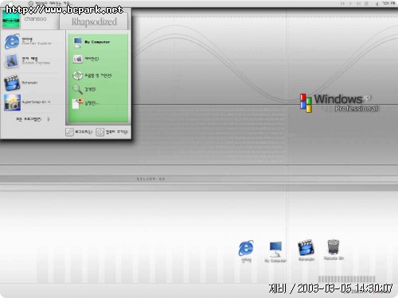Click the rewind control in the top bar
This screenshot has width=398, height=298.
click(x=358, y=4)
